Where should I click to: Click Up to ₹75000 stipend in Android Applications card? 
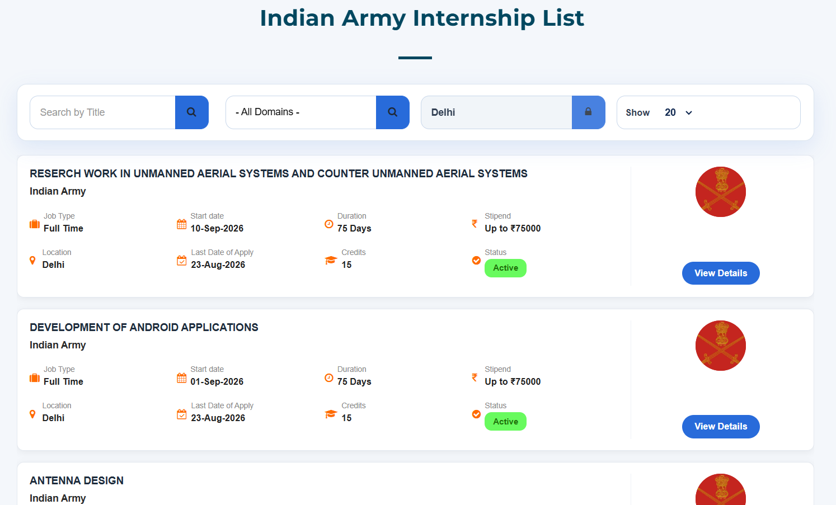513,381
